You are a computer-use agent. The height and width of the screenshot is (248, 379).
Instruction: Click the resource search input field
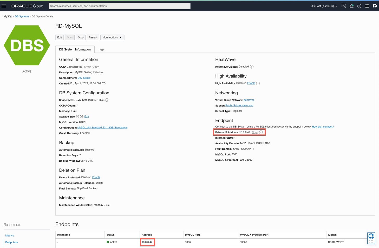(x=120, y=6)
